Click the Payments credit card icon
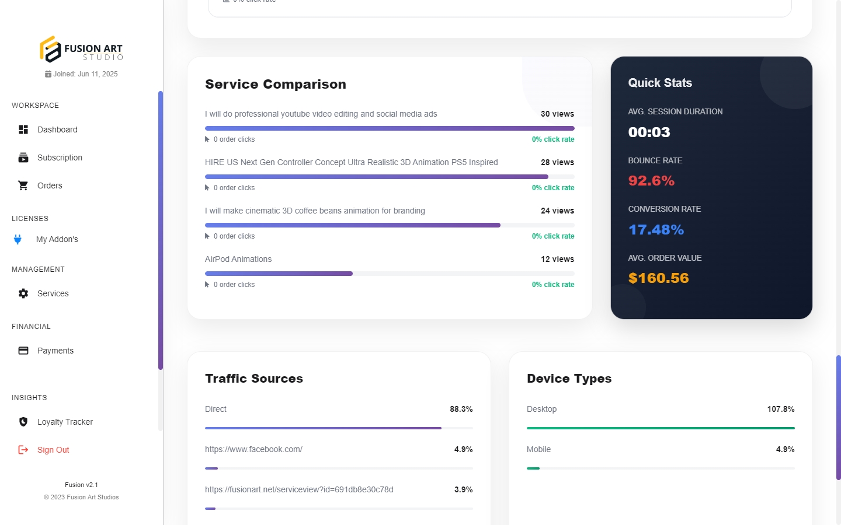Image resolution: width=841 pixels, height=525 pixels. [x=23, y=351]
